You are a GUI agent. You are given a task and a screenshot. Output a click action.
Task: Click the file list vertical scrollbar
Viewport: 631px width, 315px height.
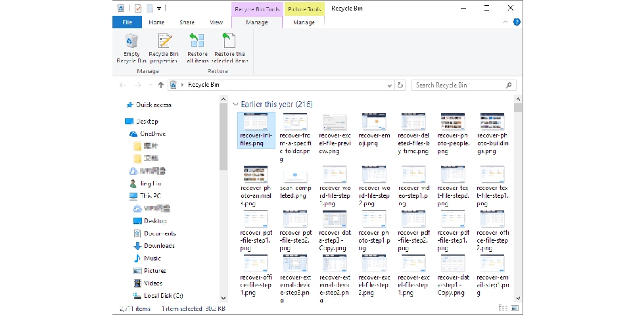(518, 197)
